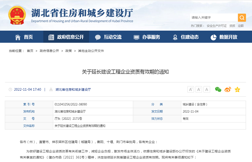The width and height of the screenshot is (252, 162).
Task: Click the pie chart icon beside 数据开放
Action: (x=214, y=37)
